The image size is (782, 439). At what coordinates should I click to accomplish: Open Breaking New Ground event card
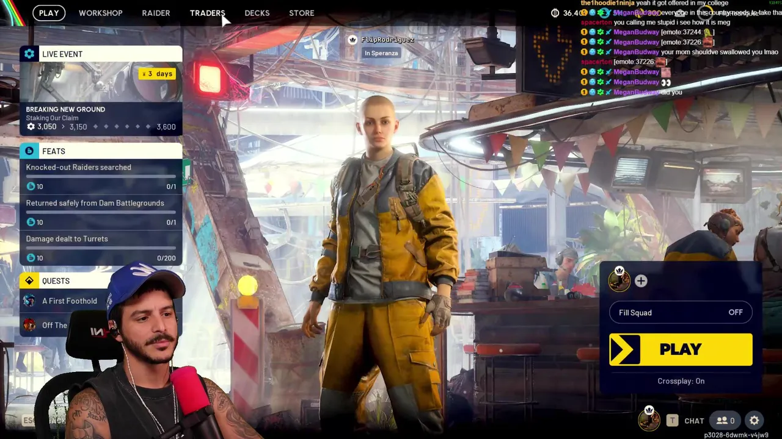point(101,99)
